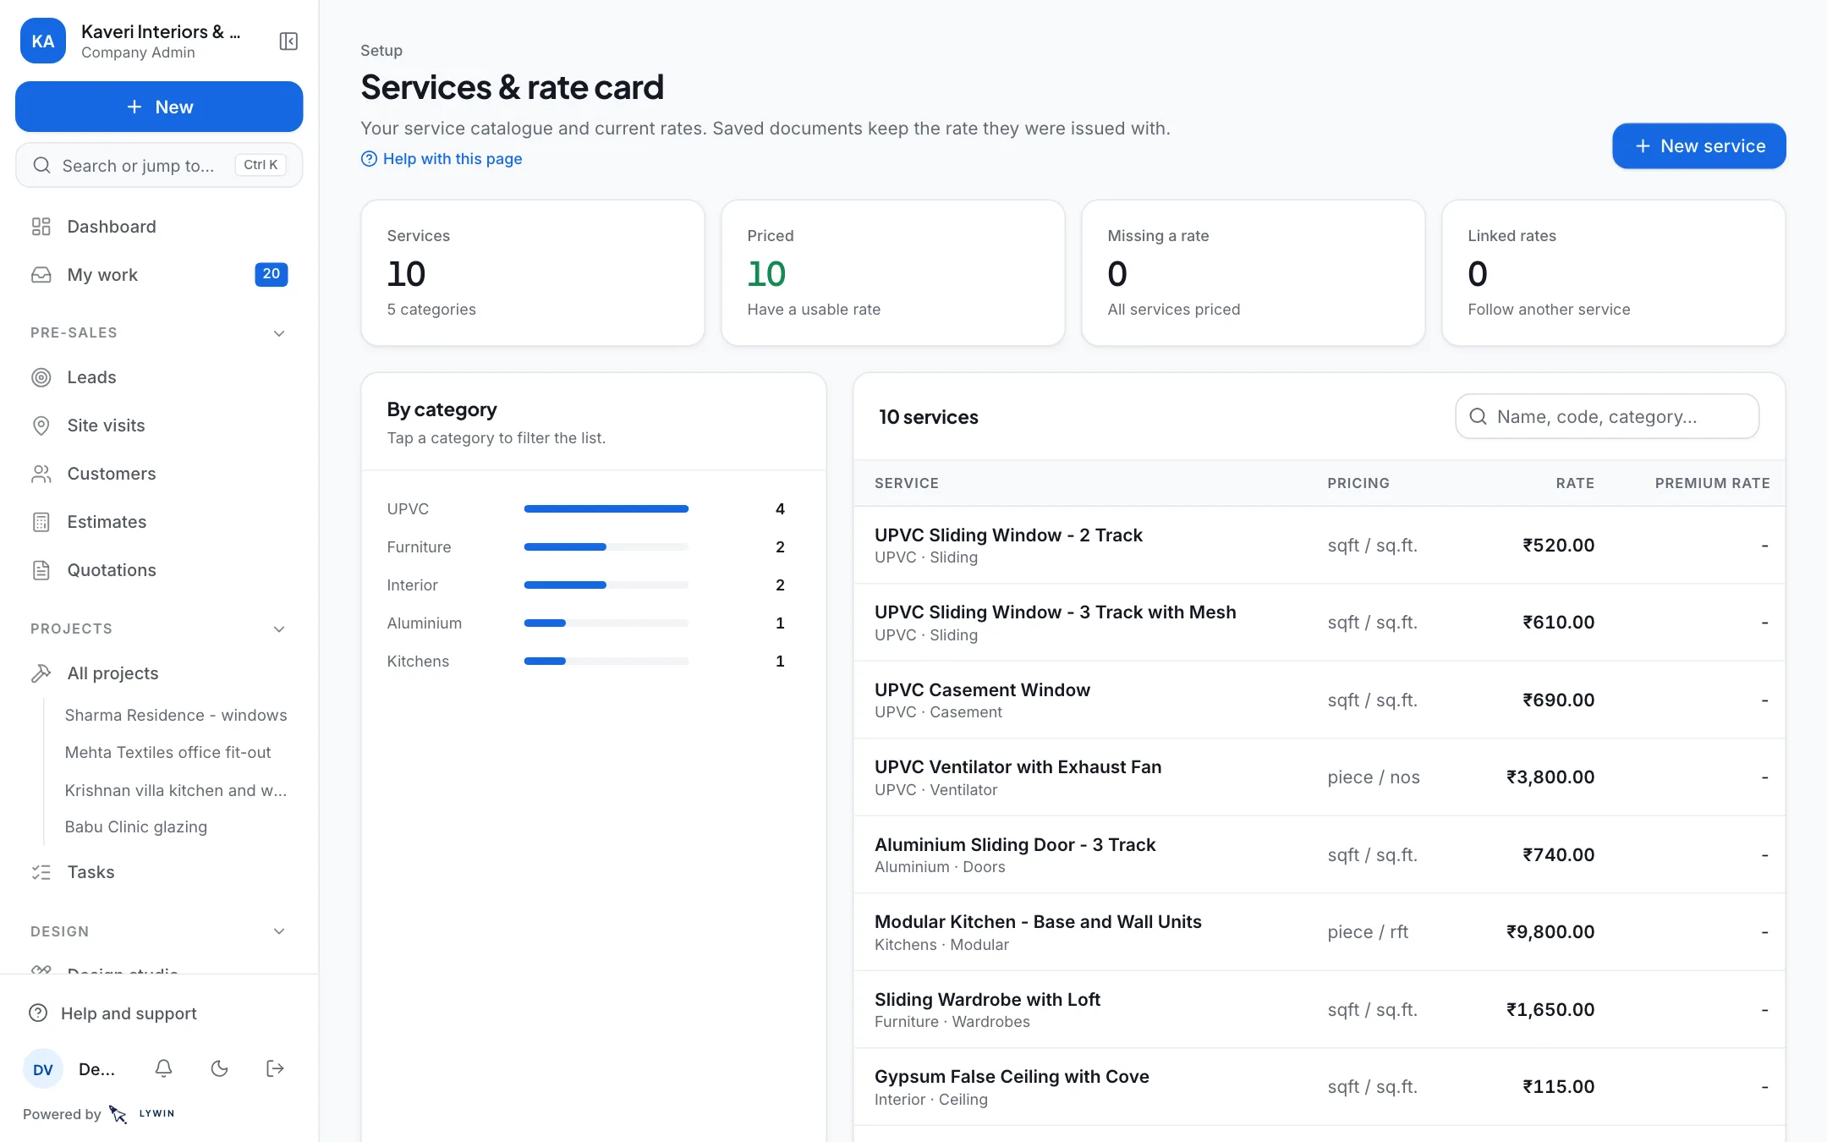Click the sign out icon
Viewport: 1827px width, 1142px height.
[x=275, y=1068]
